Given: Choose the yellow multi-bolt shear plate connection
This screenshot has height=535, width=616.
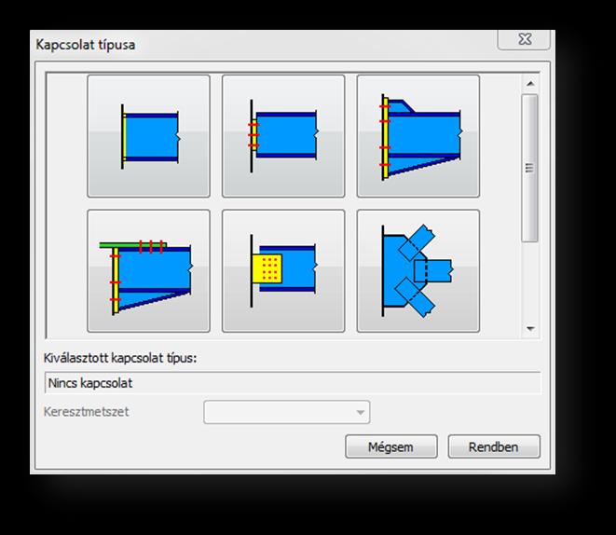Looking at the screenshot, I should [x=283, y=270].
